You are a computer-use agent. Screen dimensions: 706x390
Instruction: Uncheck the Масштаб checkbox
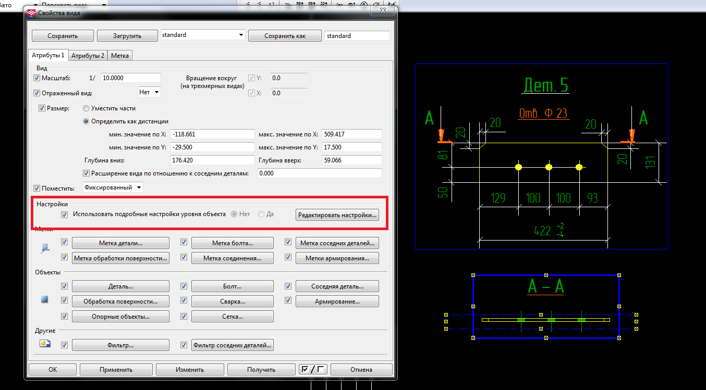36,78
